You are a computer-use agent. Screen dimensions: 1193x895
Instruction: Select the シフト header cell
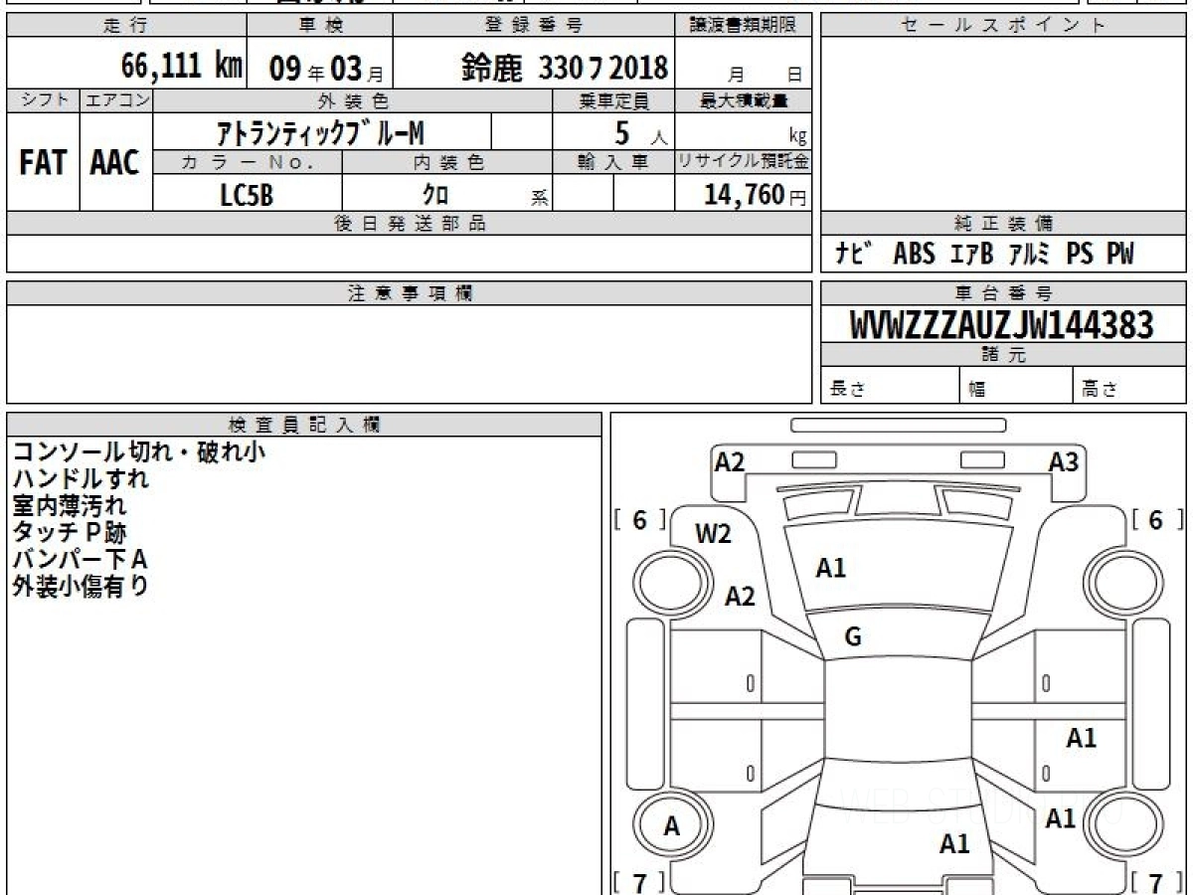[43, 100]
